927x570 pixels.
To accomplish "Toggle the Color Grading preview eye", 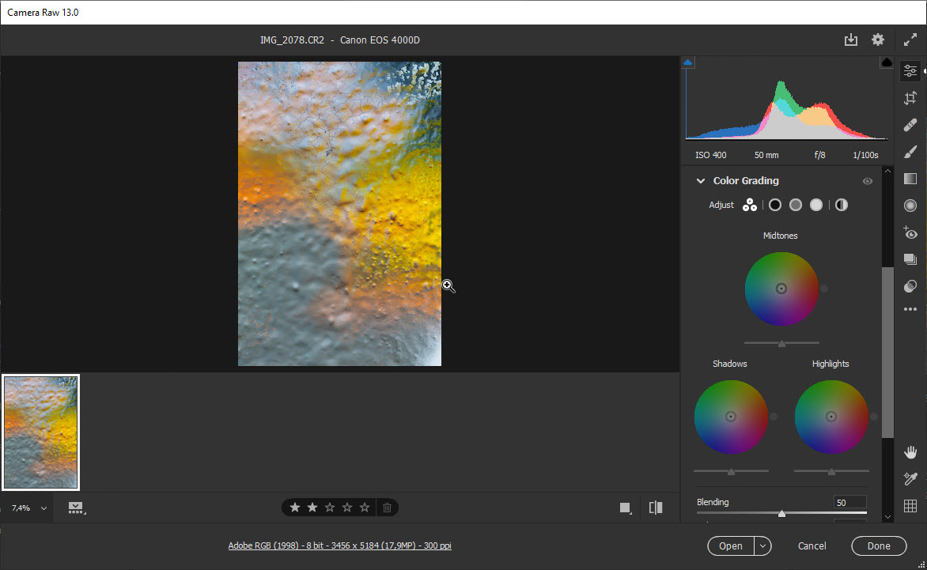I will click(868, 181).
